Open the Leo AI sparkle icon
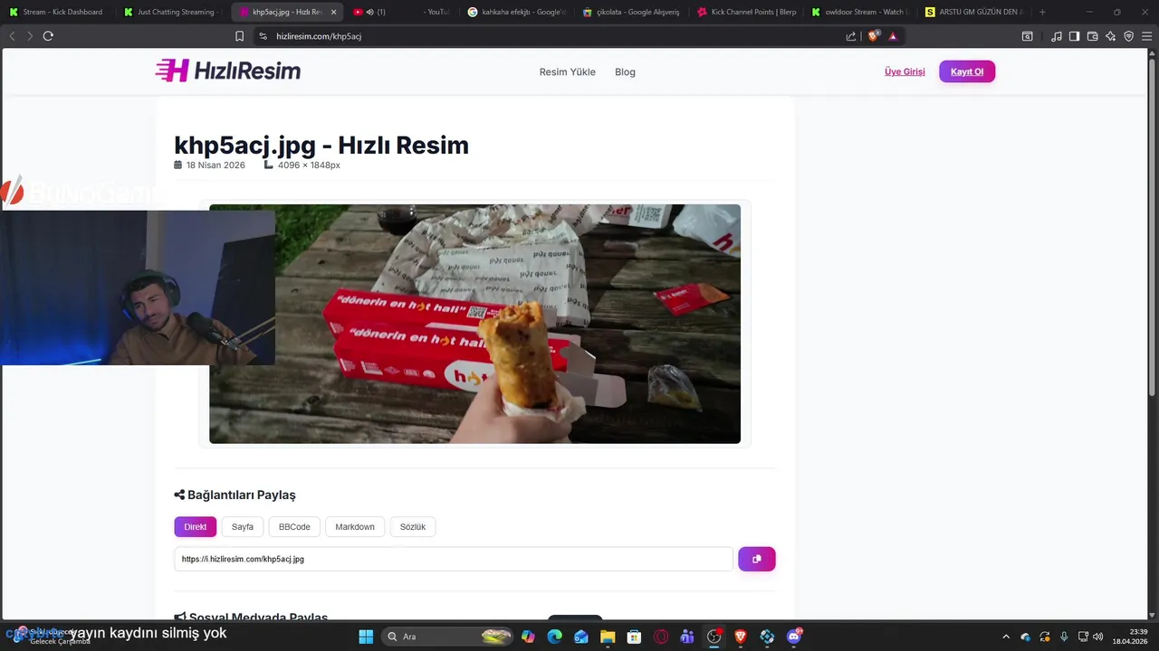Viewport: 1159px width, 651px height. 1110,36
